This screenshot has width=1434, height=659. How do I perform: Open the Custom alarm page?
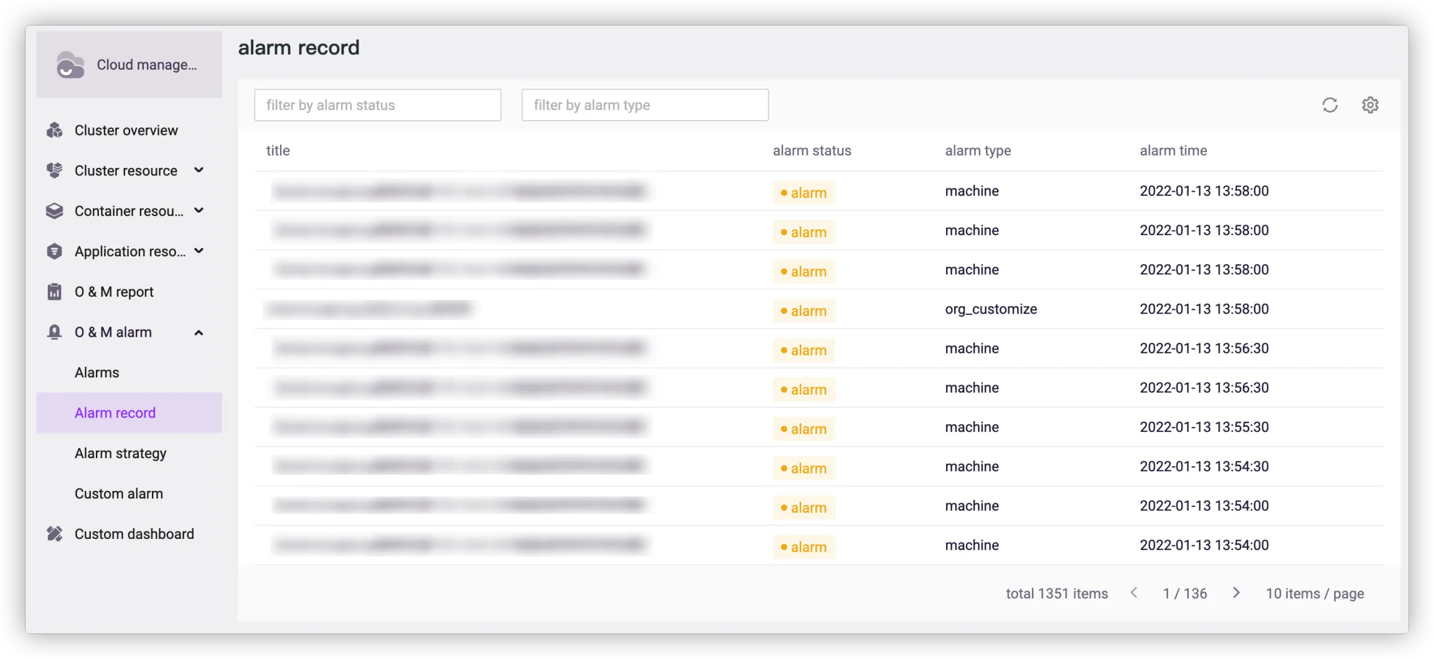pyautogui.click(x=119, y=493)
